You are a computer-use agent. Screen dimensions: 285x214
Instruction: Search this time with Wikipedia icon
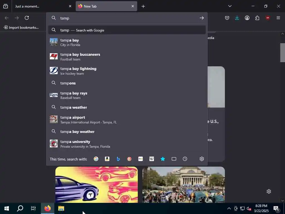pyautogui.click(x=152, y=159)
